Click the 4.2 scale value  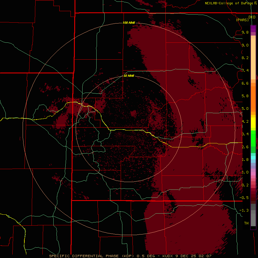(x=245, y=122)
